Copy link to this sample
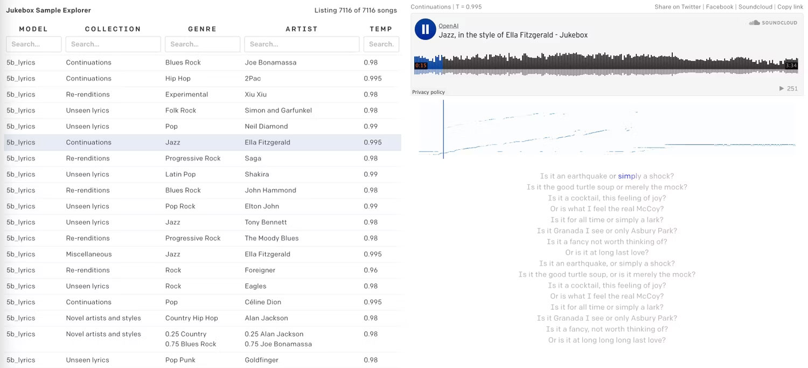808x368 pixels. 790,7
